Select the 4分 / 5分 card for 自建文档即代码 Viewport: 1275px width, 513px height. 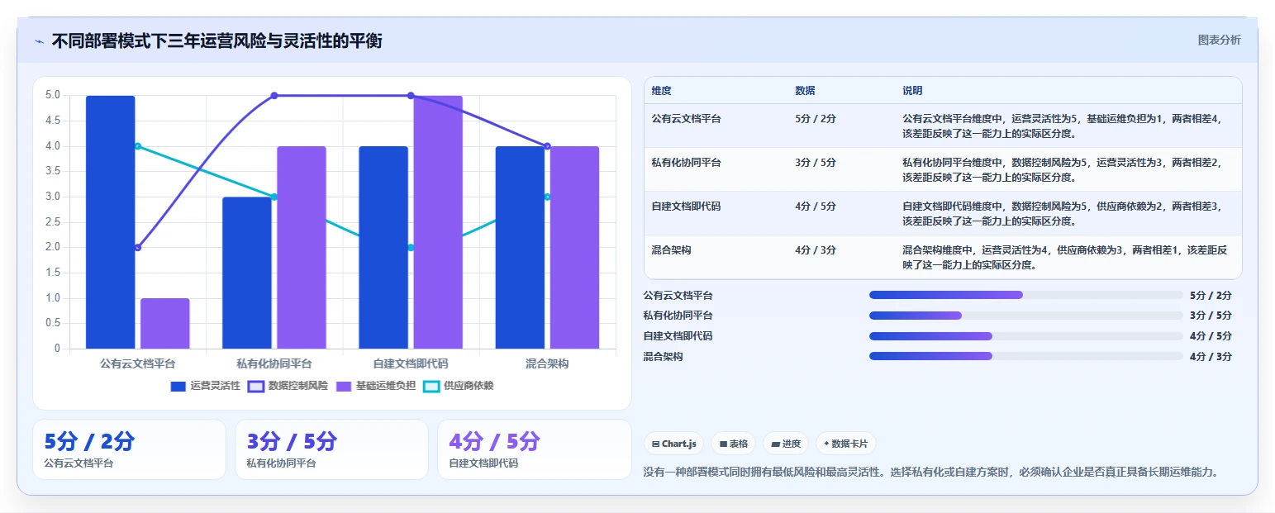(x=534, y=449)
